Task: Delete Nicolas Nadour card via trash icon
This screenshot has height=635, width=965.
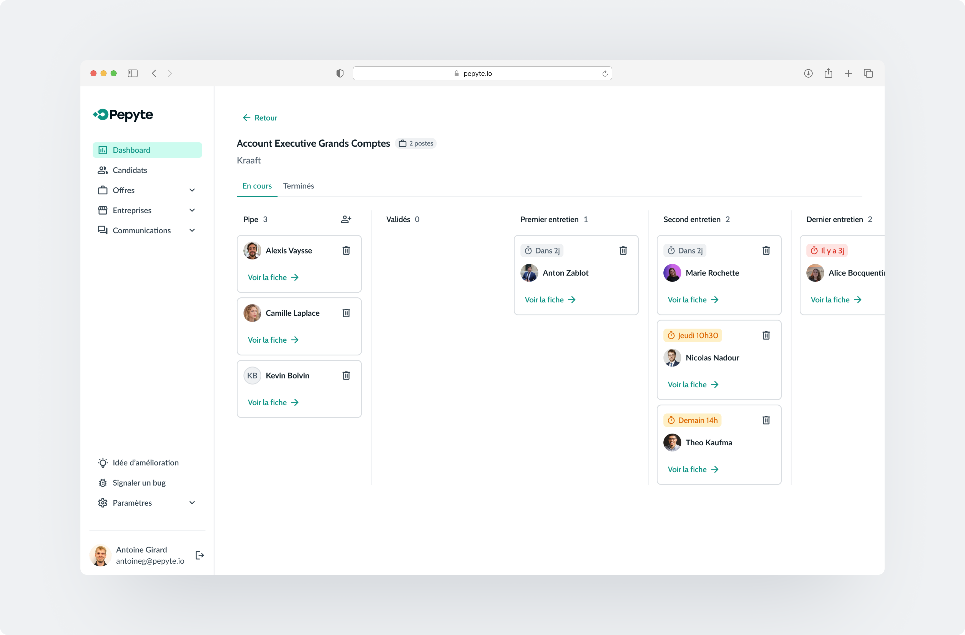Action: [x=766, y=335]
